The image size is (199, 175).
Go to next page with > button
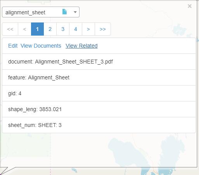pyautogui.click(x=88, y=29)
